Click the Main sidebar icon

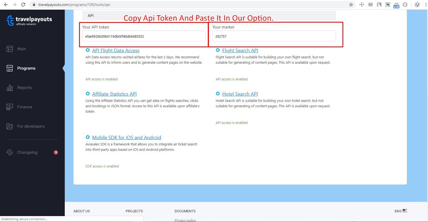(10, 49)
